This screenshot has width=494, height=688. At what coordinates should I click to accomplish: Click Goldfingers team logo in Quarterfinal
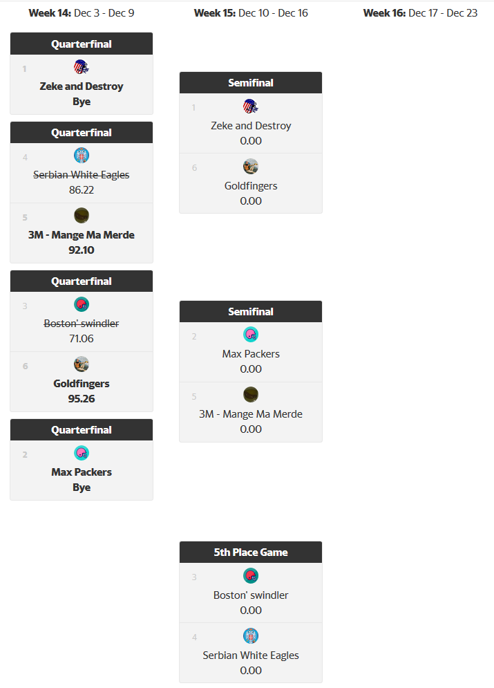pos(82,364)
